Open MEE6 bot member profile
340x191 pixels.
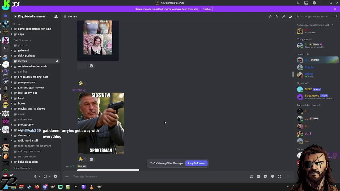click(317, 89)
